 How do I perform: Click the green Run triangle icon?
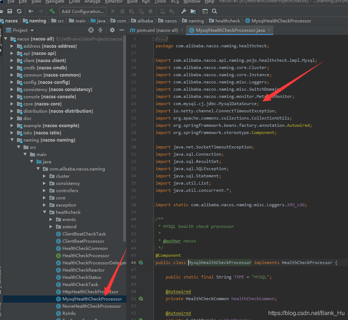(113, 11)
